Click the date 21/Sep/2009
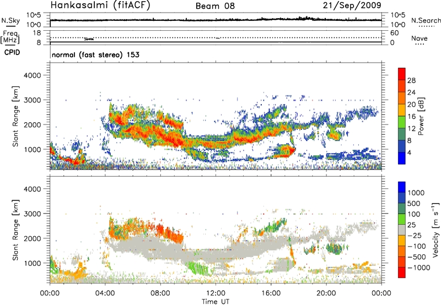This screenshot has height=305, width=441. coord(352,6)
